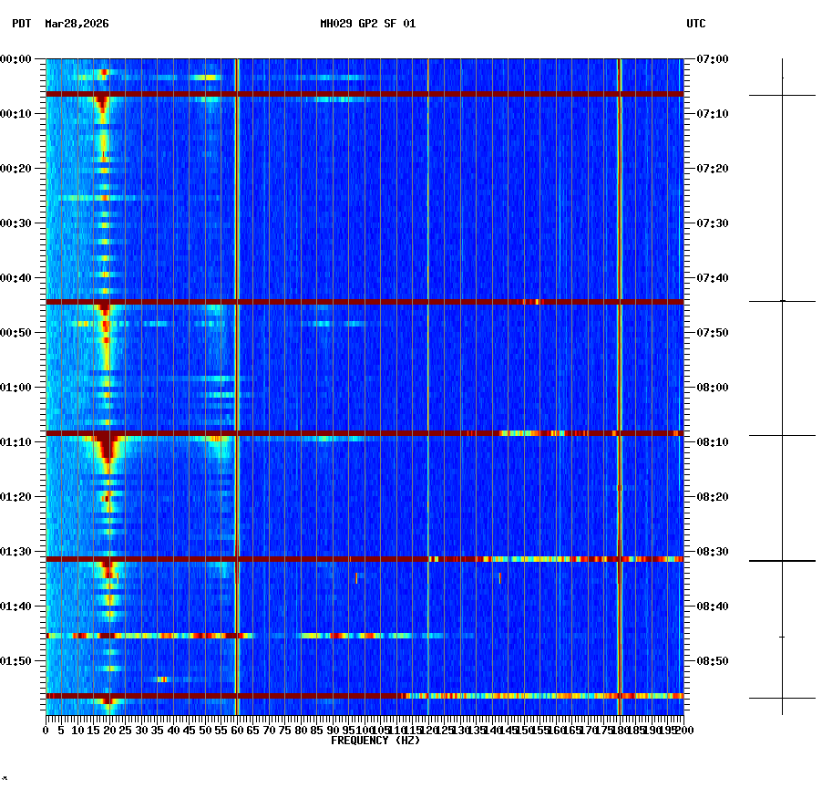Click the 200 Hz frequency tick label
The height and width of the screenshot is (788, 822).
pos(682,730)
